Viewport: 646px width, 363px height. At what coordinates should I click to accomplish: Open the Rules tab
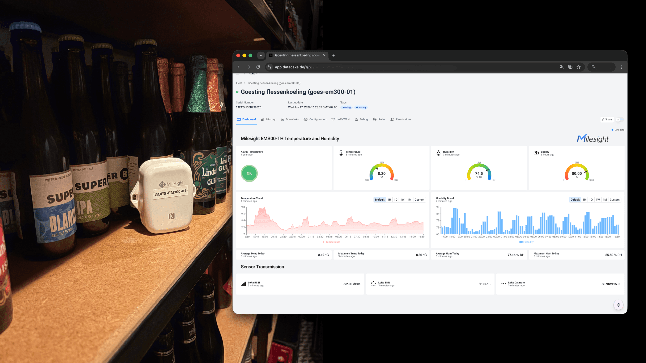379,119
